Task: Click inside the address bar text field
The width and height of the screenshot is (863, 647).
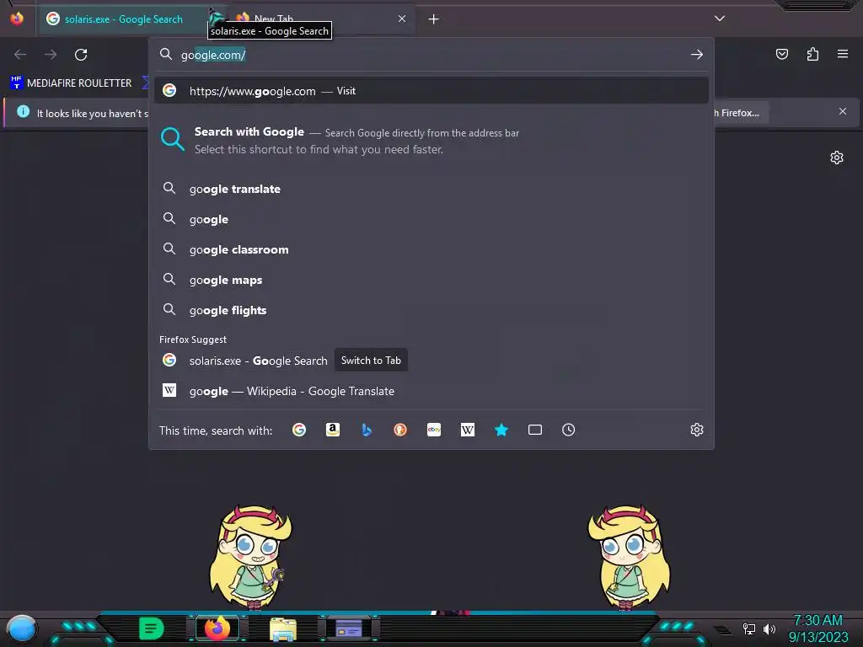Action: pos(431,55)
